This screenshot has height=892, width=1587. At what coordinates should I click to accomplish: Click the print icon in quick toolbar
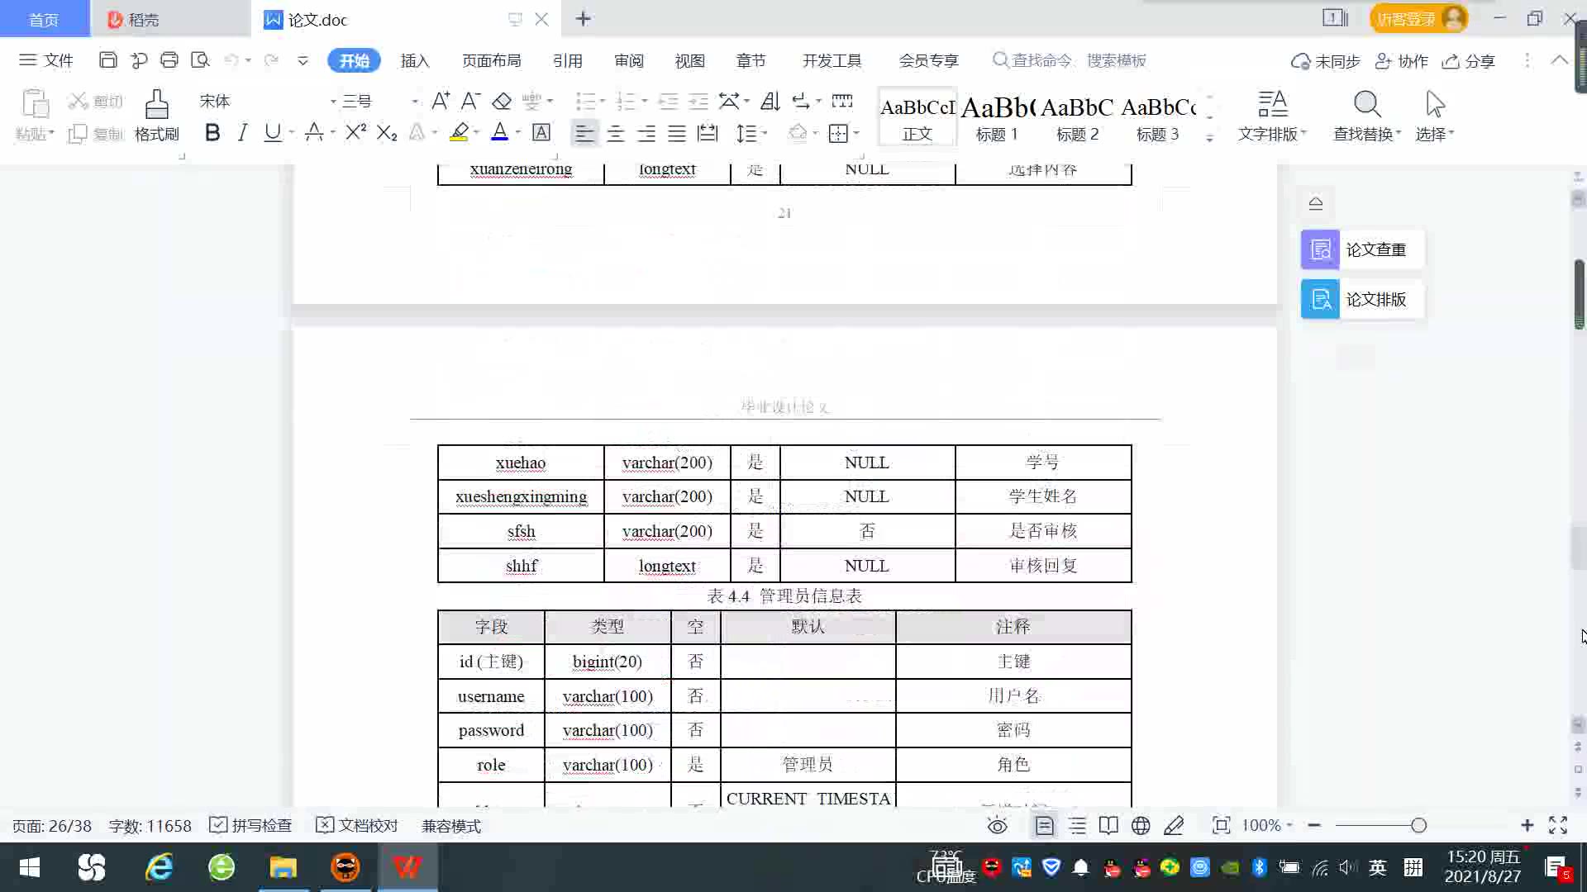coord(169,60)
